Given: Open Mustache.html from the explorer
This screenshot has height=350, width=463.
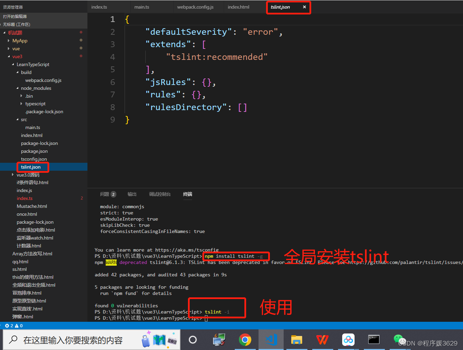Looking at the screenshot, I should pyautogui.click(x=32, y=206).
